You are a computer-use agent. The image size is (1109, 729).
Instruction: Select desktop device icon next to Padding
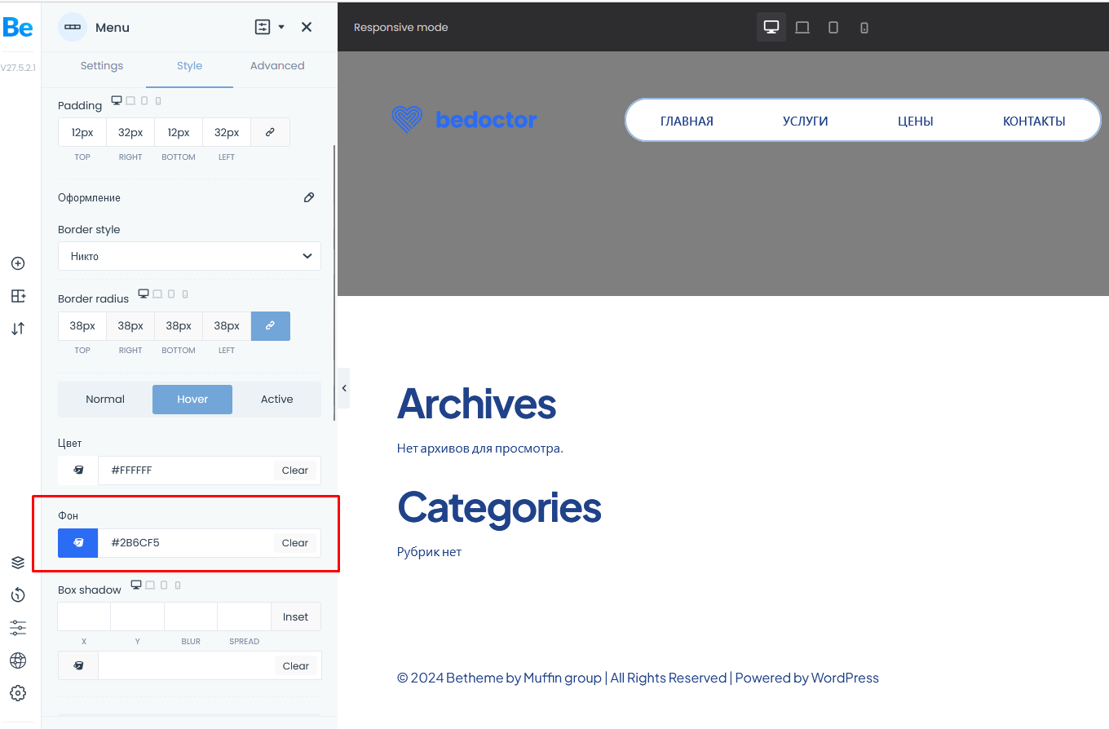(x=117, y=100)
